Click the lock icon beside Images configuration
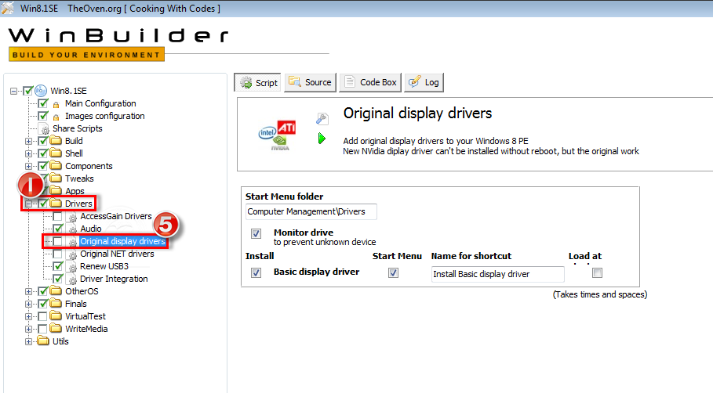Screen dimensions: 713x393 pyautogui.click(x=56, y=117)
